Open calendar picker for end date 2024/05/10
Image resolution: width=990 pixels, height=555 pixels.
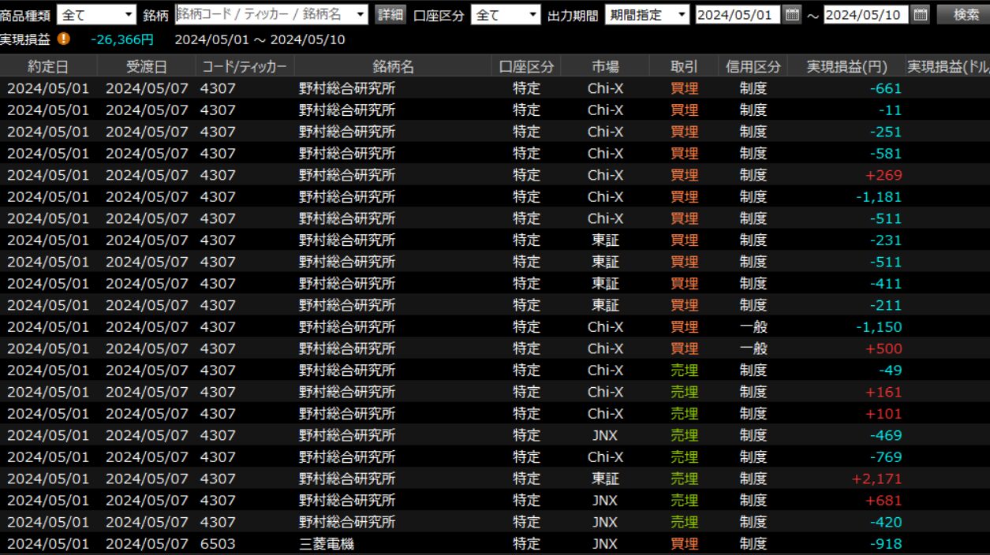[x=920, y=14]
